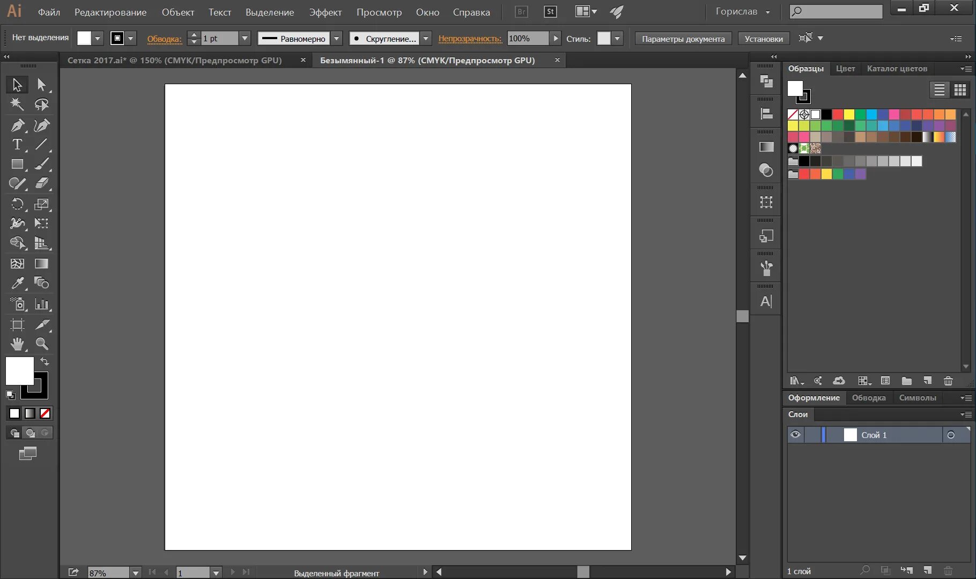The height and width of the screenshot is (579, 976).
Task: Click the search field in top bar
Action: 836,11
